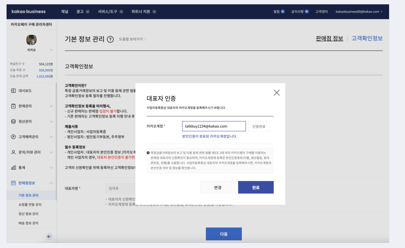Screen dimensions: 405x248
Task: Expand the 통계 chevron
Action: [51, 168]
